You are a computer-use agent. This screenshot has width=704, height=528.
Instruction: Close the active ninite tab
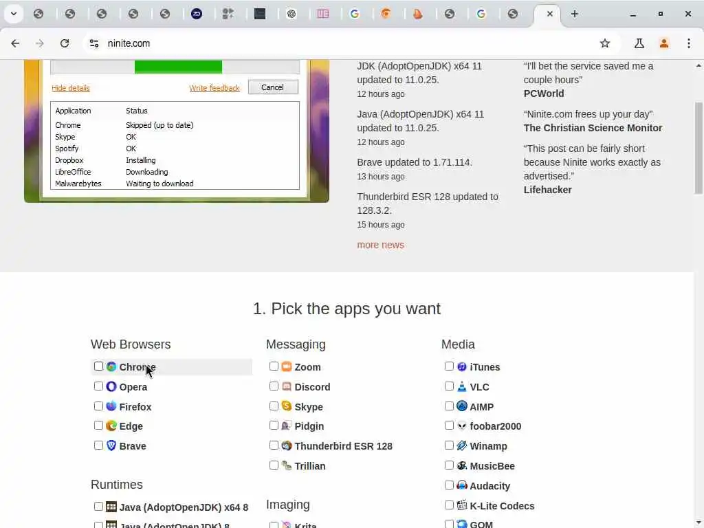pos(549,14)
